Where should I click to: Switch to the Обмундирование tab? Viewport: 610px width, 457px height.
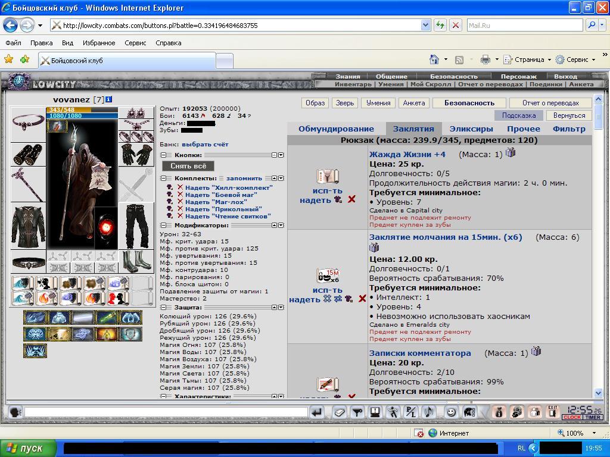(x=336, y=129)
